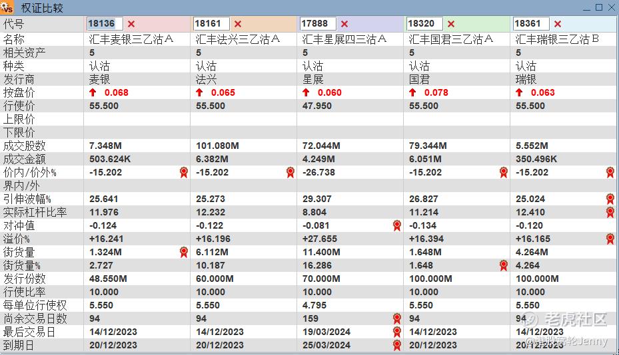This screenshot has width=619, height=355.
Task: Click the award badge beside 引伸波幅 25.024
Action: [x=610, y=199]
